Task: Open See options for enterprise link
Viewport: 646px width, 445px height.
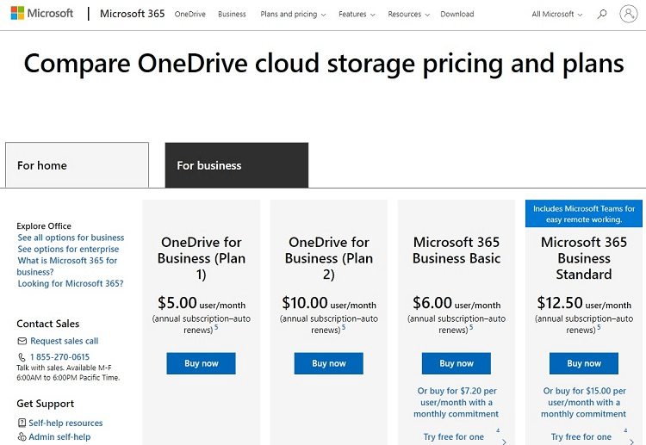Action: (68, 249)
